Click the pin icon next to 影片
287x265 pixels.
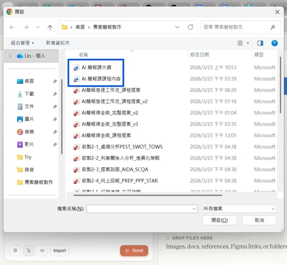point(55,144)
